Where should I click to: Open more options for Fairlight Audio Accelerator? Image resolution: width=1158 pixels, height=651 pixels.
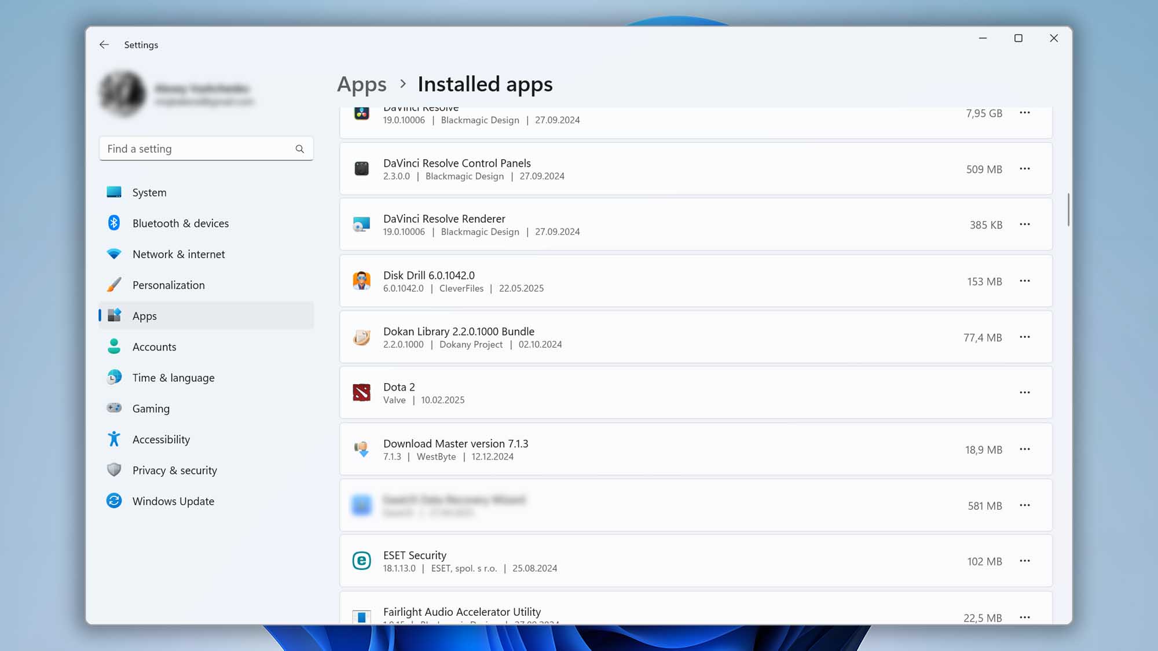[1025, 617]
